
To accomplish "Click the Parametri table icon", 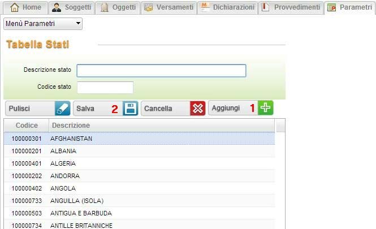I will click(331, 8).
